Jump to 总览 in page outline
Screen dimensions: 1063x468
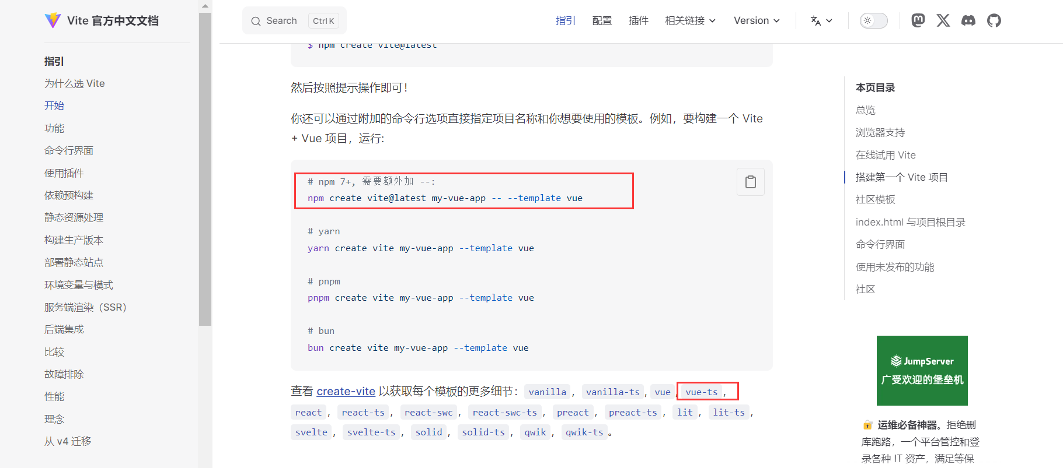(866, 110)
